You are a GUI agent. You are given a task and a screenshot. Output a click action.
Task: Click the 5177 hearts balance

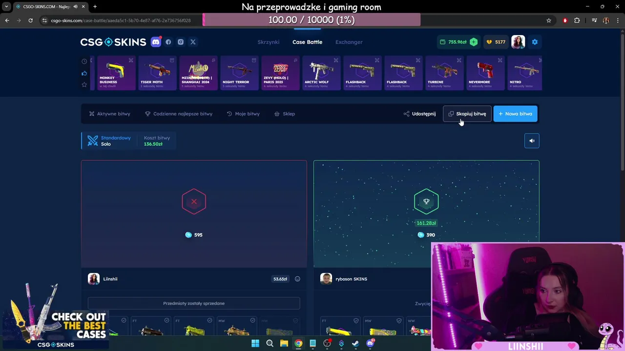pyautogui.click(x=496, y=42)
